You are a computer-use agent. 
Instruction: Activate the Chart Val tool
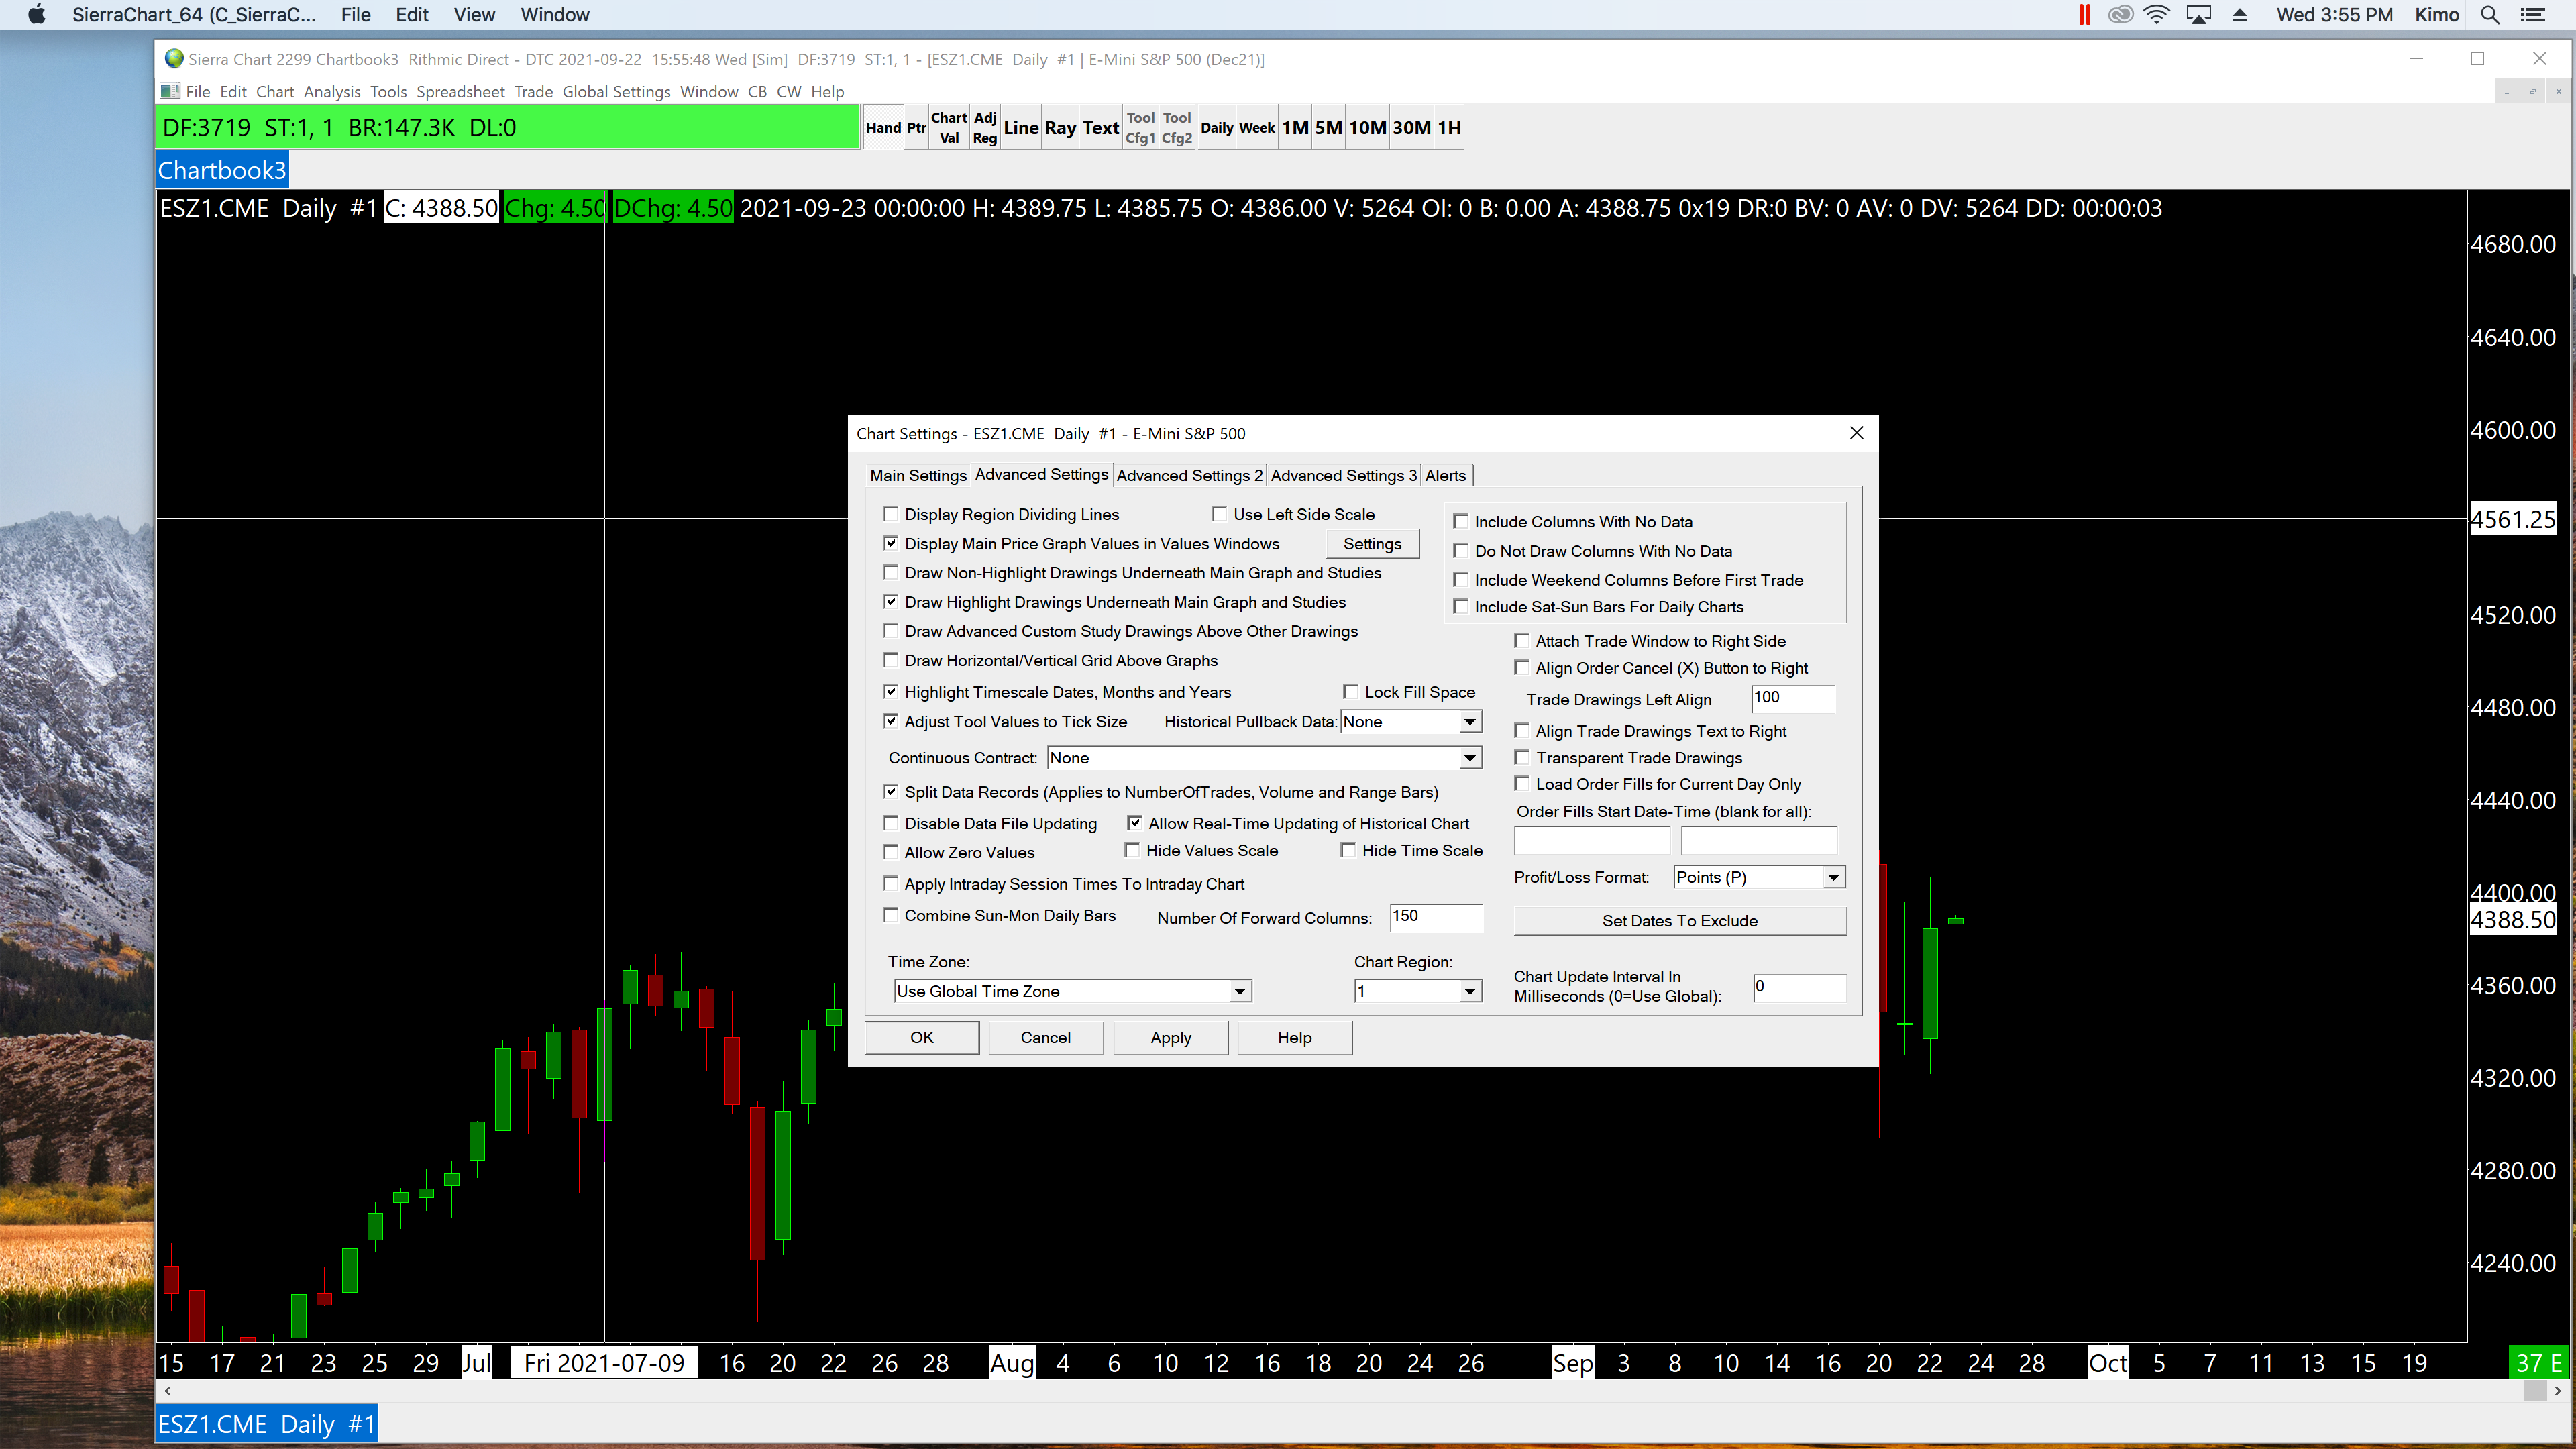click(949, 128)
